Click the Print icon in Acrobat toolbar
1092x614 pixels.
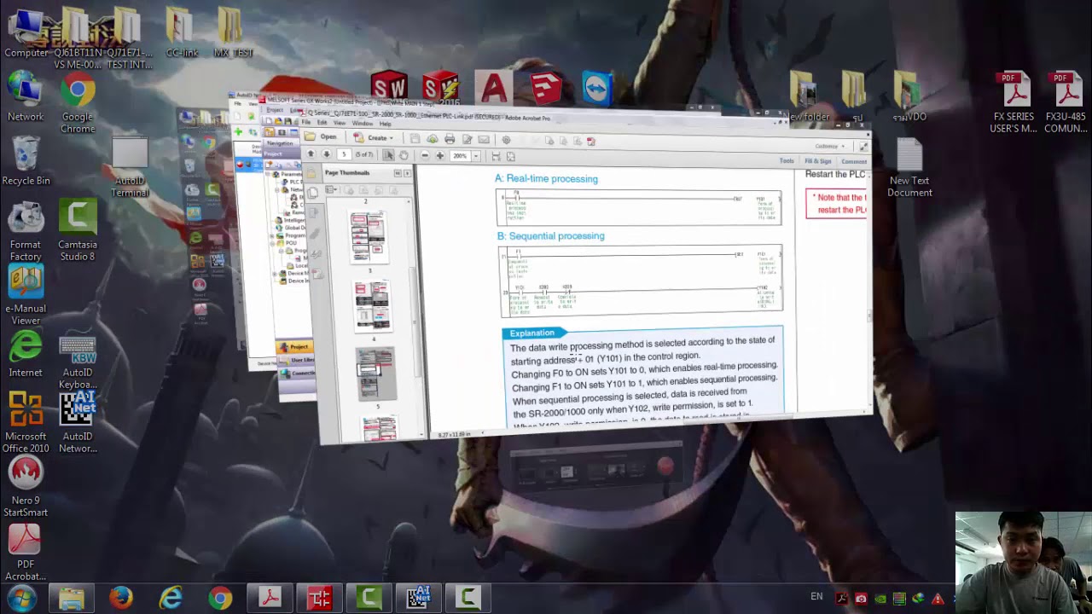click(x=450, y=139)
